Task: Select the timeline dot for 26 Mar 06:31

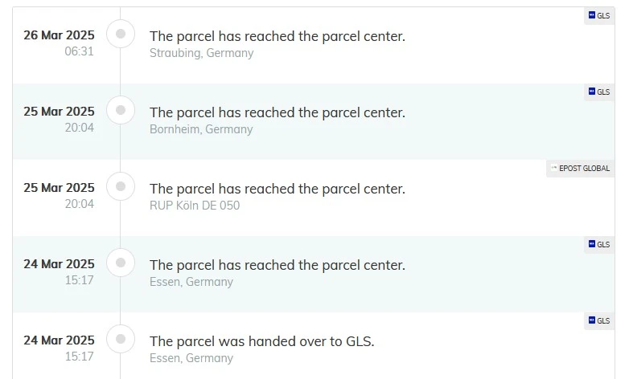Action: tap(121, 34)
